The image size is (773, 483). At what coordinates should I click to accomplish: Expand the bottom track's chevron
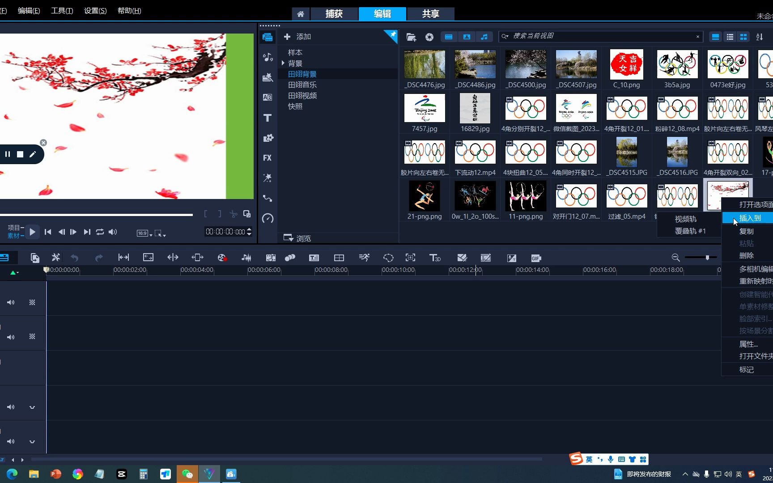[x=32, y=441]
